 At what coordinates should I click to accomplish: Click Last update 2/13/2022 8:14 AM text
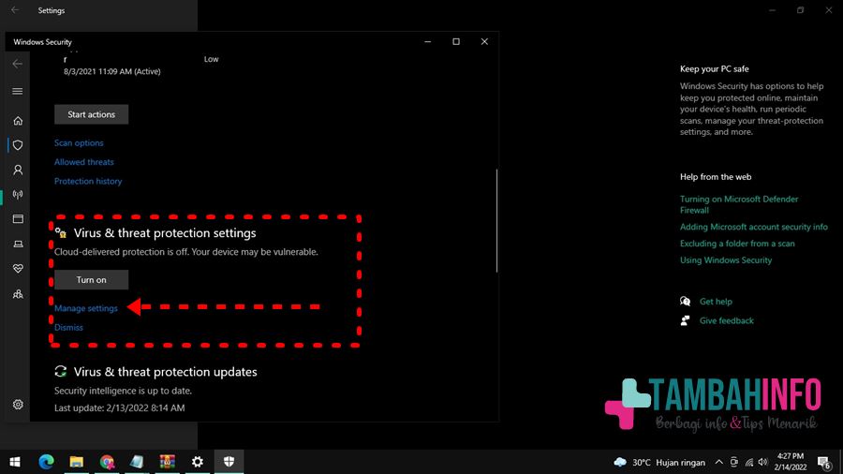point(119,407)
